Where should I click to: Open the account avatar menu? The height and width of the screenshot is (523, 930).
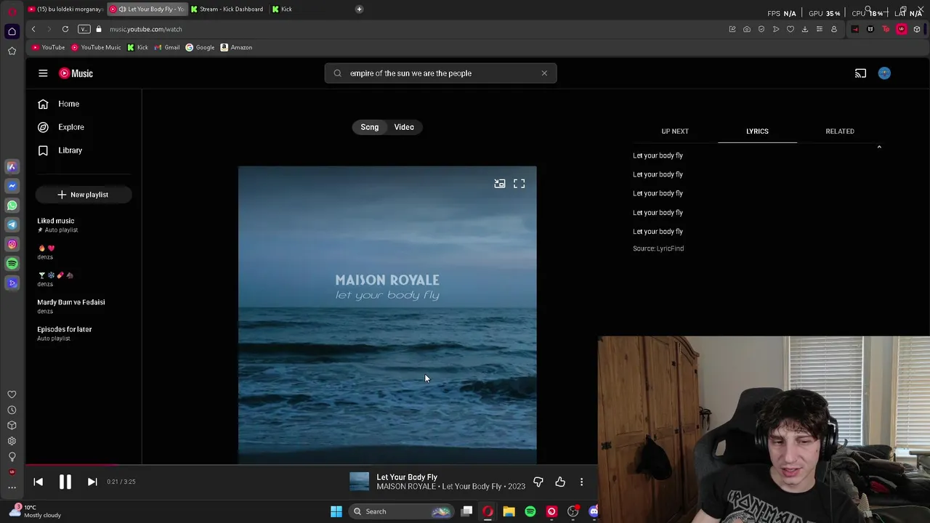pyautogui.click(x=884, y=73)
